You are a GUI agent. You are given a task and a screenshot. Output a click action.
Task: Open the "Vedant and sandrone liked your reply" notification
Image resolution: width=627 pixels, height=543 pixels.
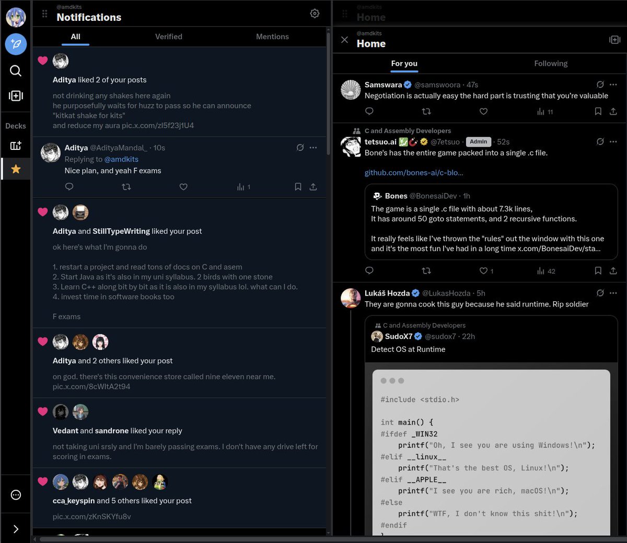click(x=179, y=433)
